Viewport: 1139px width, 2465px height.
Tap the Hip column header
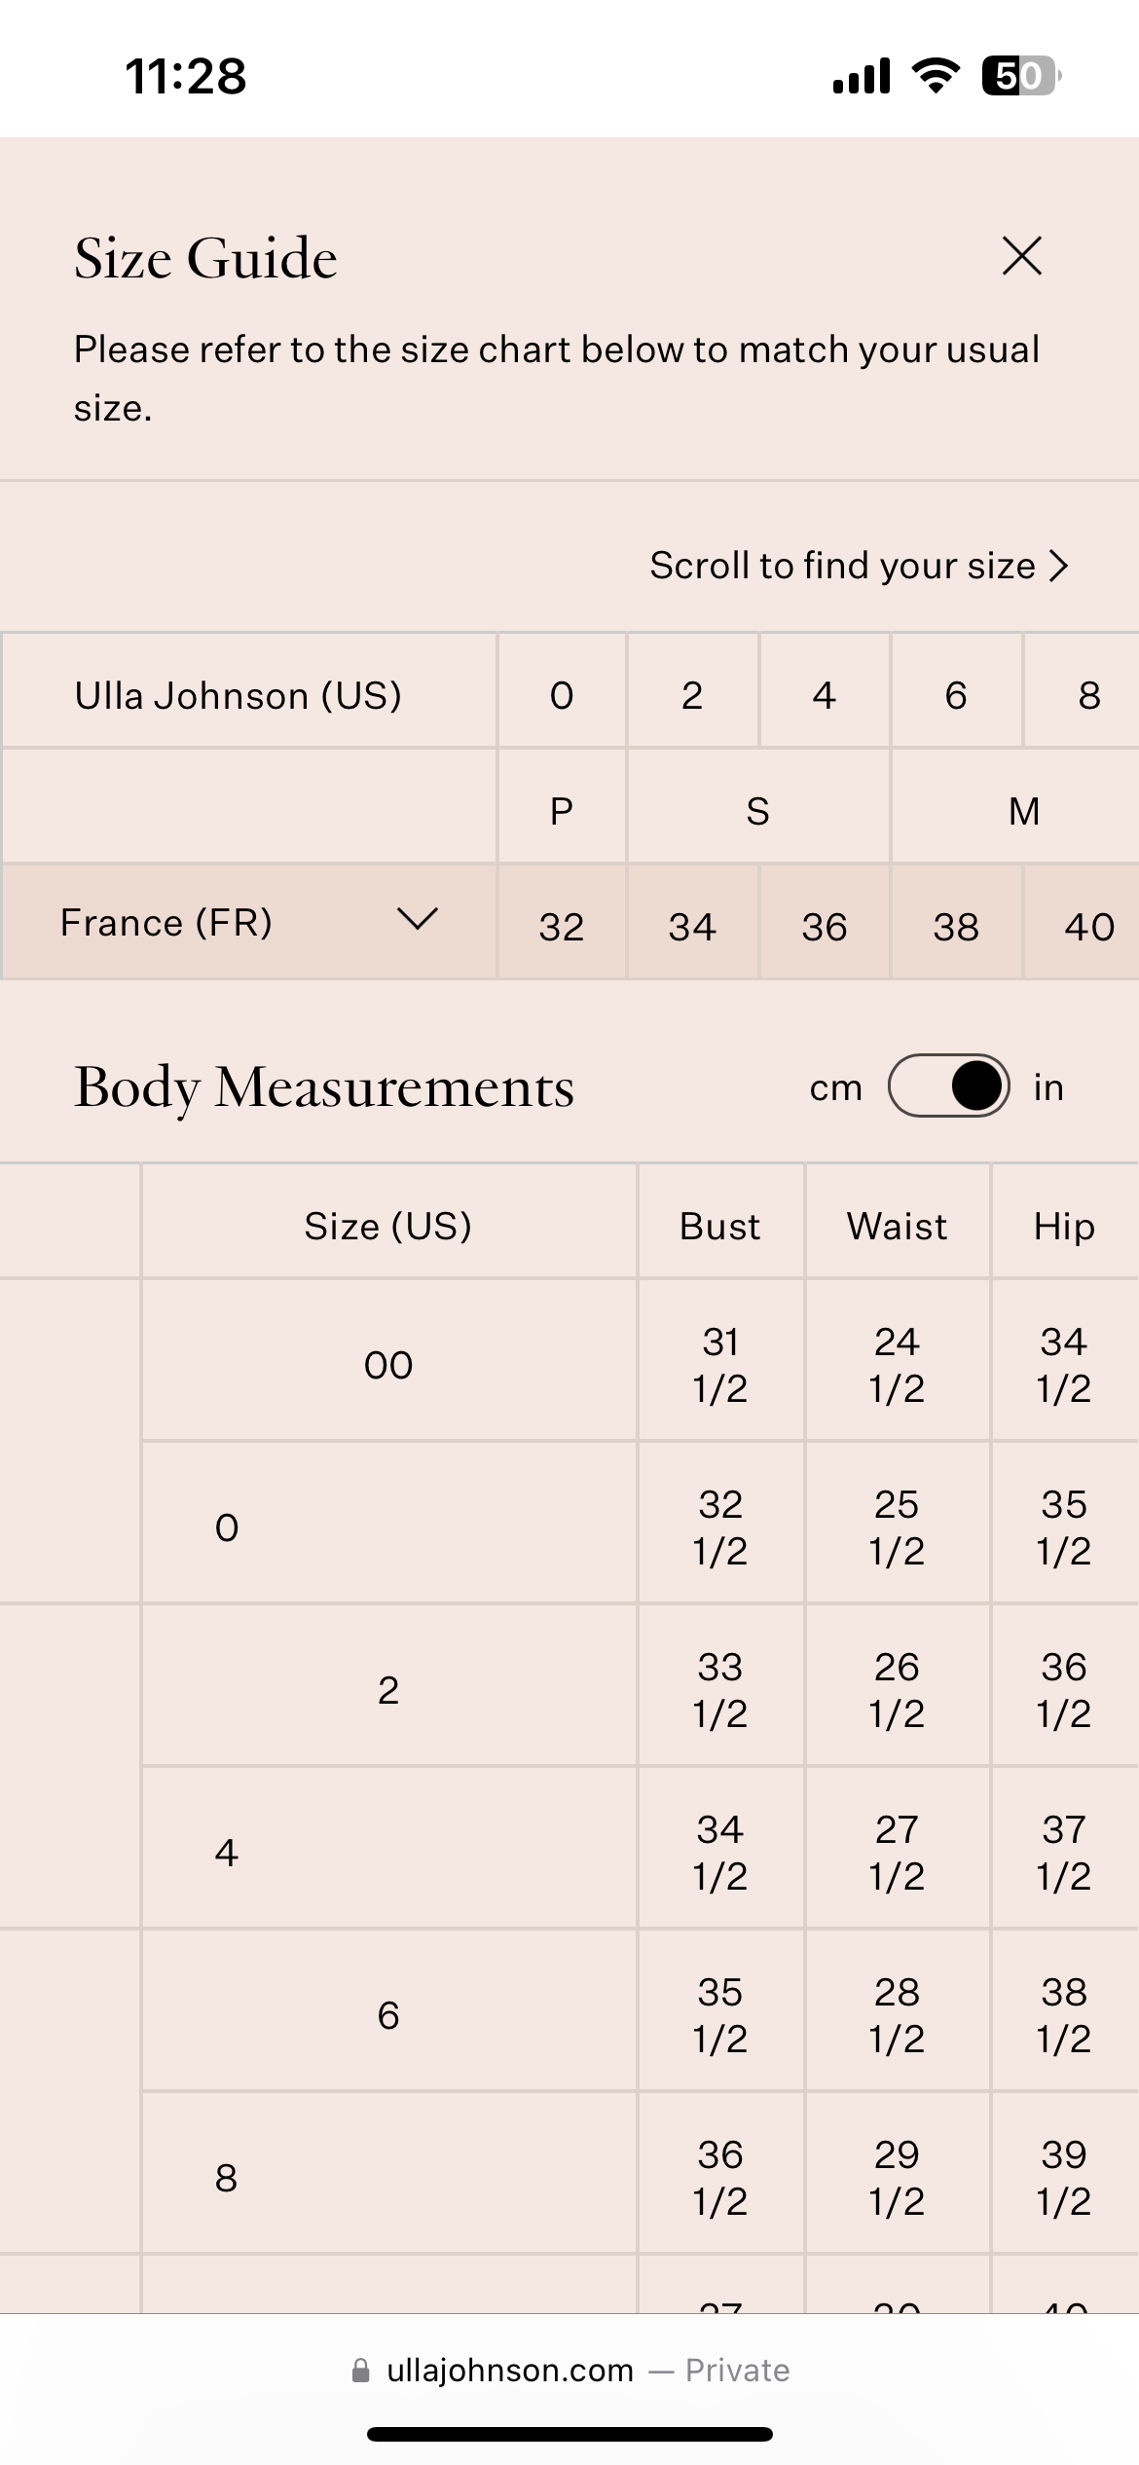tap(1064, 1226)
